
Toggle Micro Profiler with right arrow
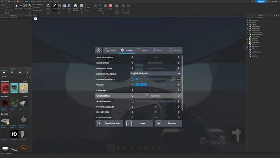178,112
